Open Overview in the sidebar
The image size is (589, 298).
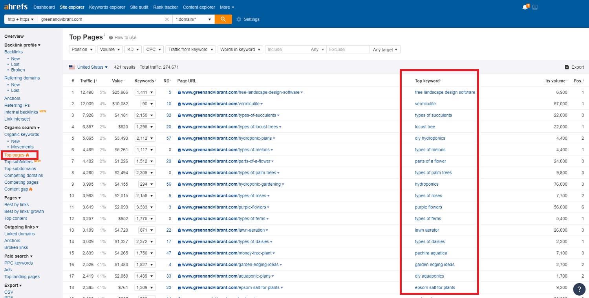pyautogui.click(x=14, y=36)
